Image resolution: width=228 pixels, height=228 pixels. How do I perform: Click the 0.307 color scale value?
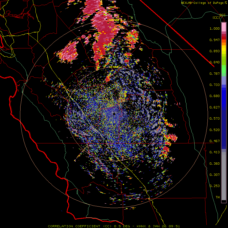(x=215, y=175)
